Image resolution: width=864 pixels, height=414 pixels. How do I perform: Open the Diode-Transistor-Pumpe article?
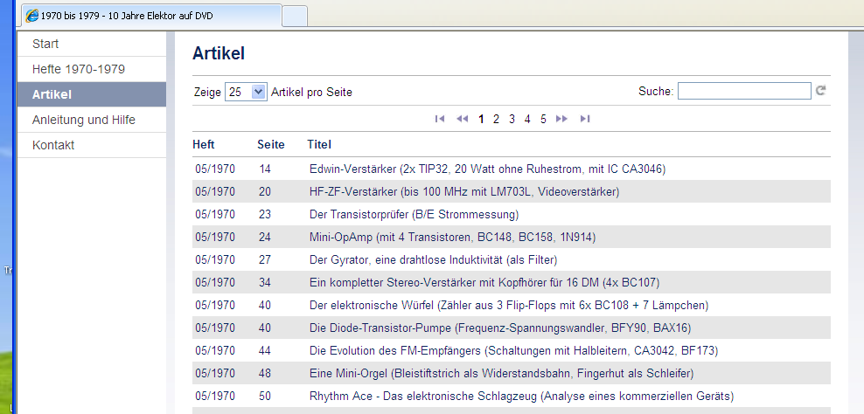click(x=500, y=328)
